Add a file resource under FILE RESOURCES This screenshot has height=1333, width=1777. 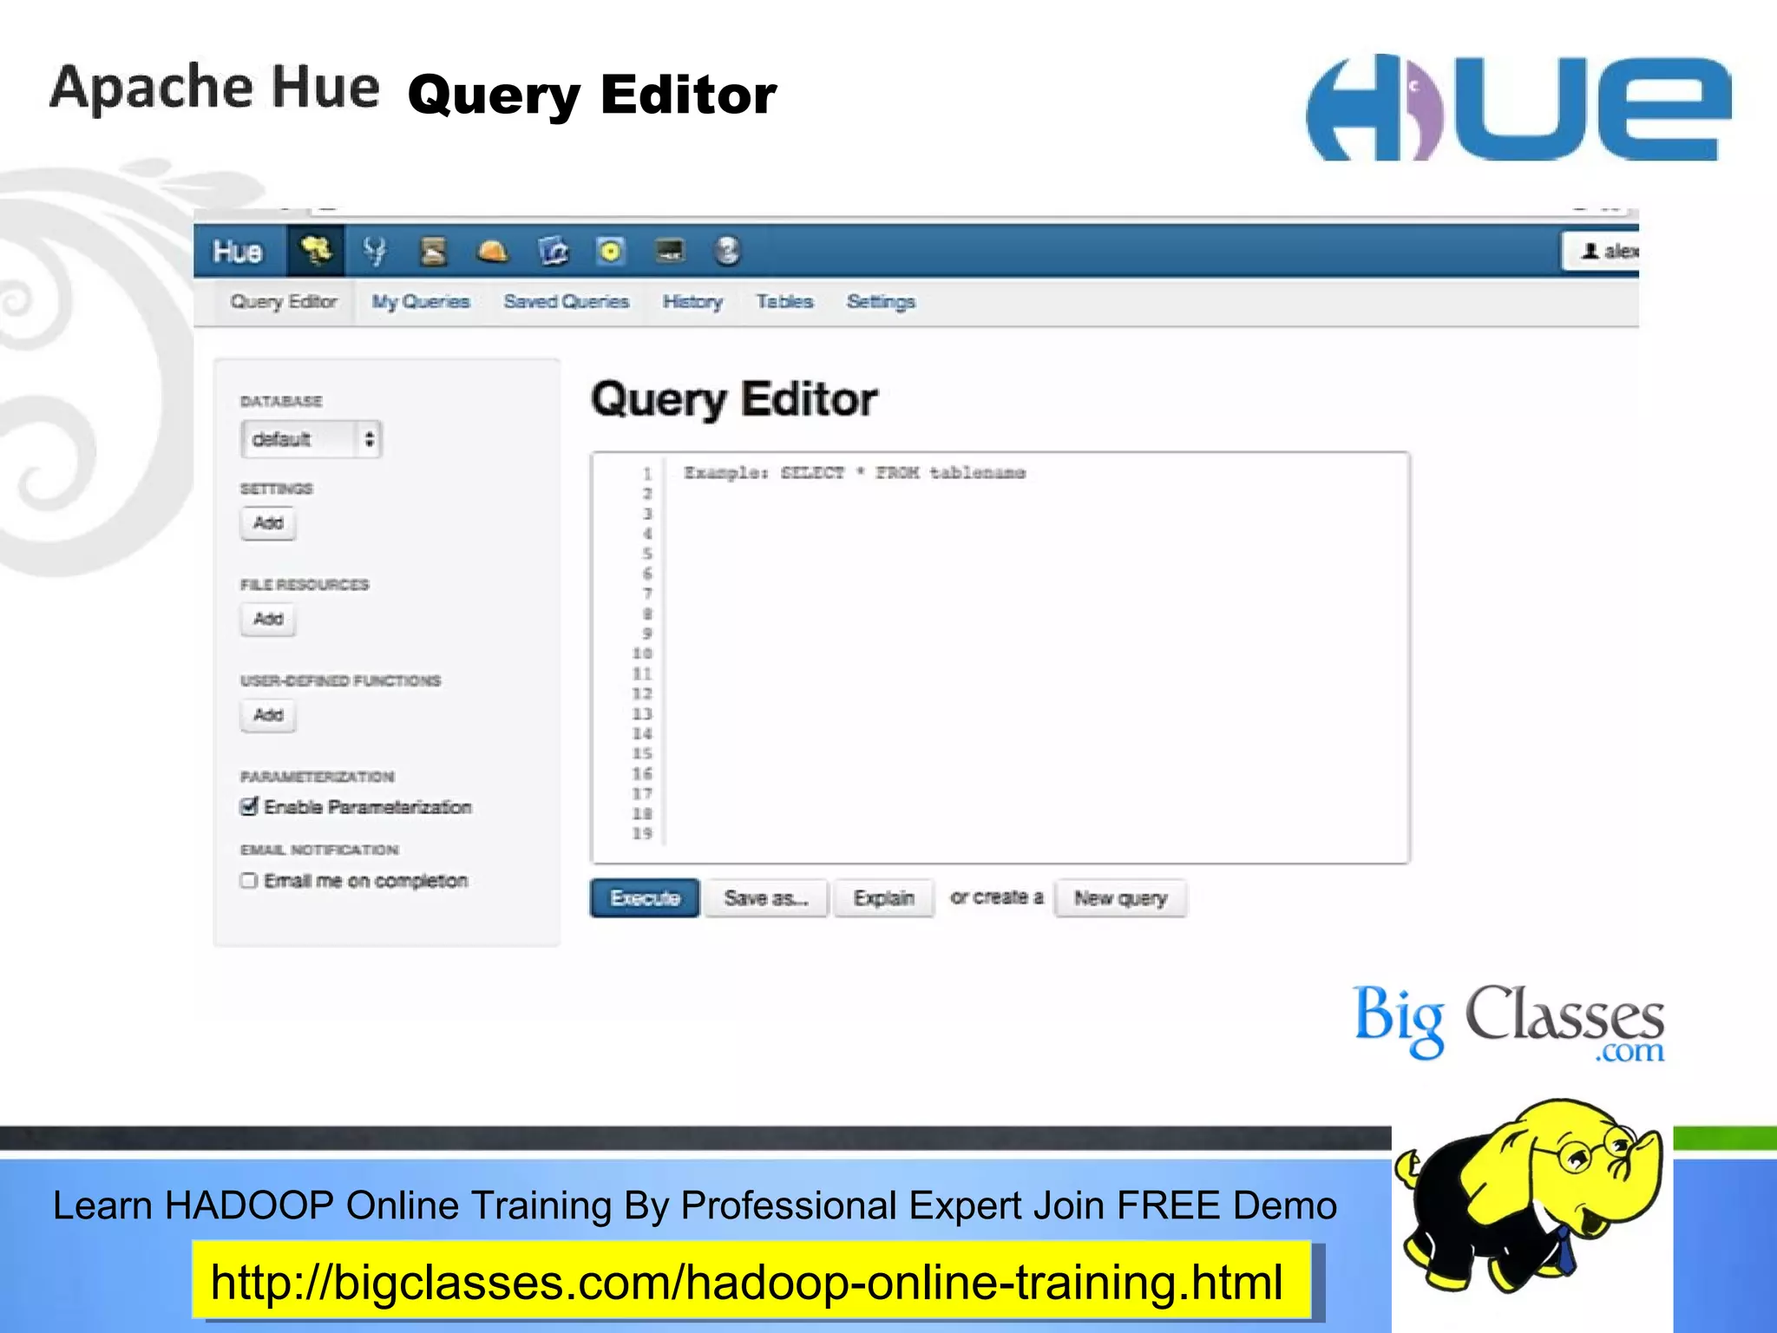pyautogui.click(x=268, y=620)
